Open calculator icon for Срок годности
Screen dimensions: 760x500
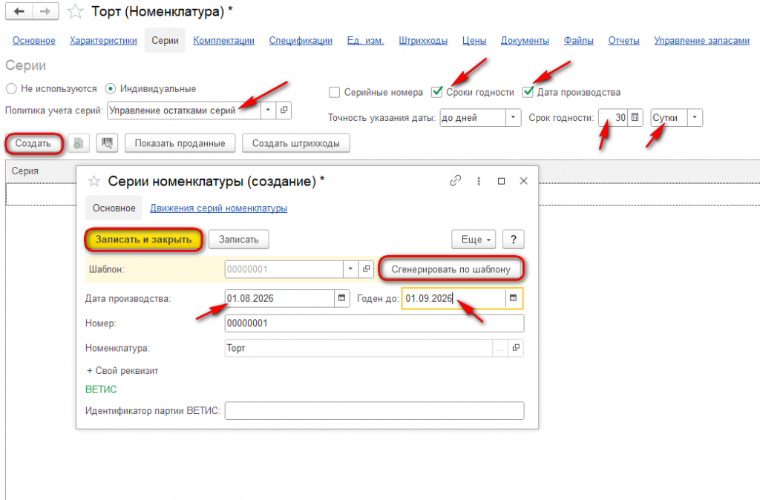635,117
